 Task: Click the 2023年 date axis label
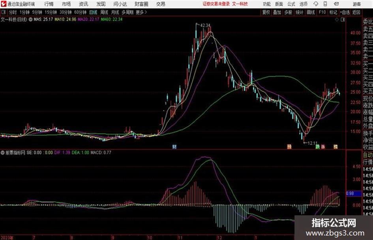pyautogui.click(x=7, y=237)
